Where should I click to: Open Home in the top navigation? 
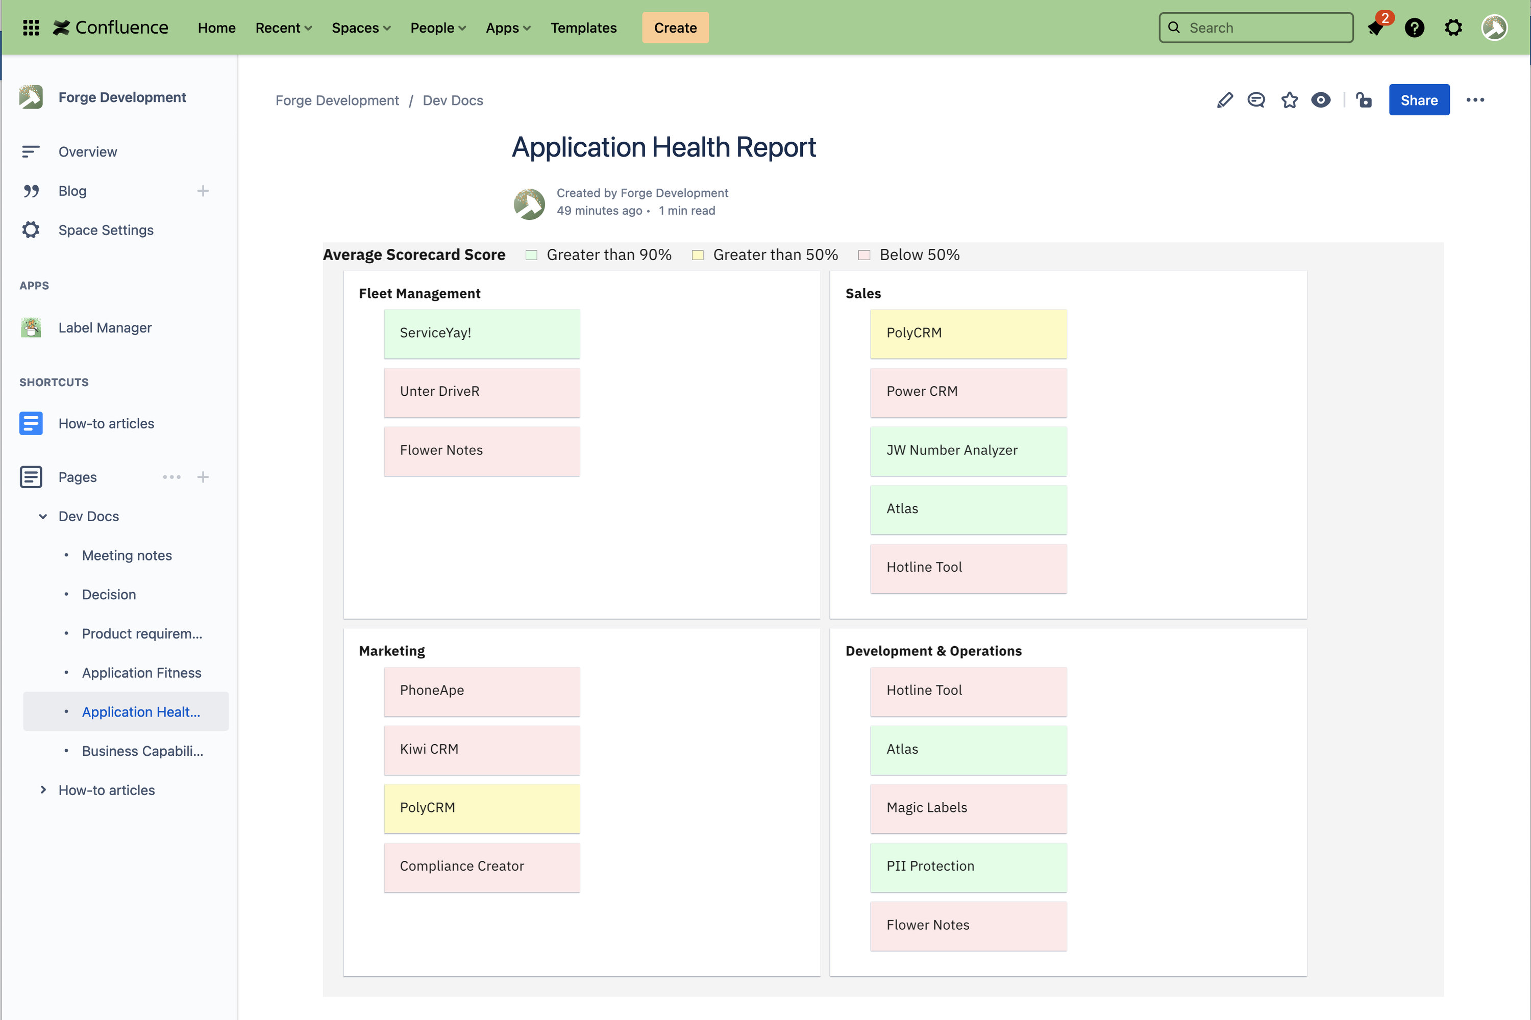coord(216,28)
